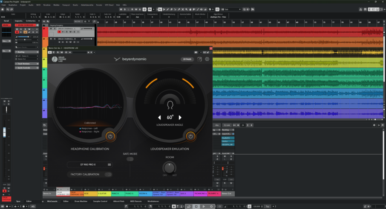Open the Projekt menu
The image size is (386, 209).
(23, 5)
